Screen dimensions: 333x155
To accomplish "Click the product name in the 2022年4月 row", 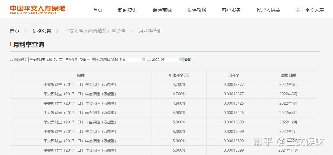I will click(80, 103).
